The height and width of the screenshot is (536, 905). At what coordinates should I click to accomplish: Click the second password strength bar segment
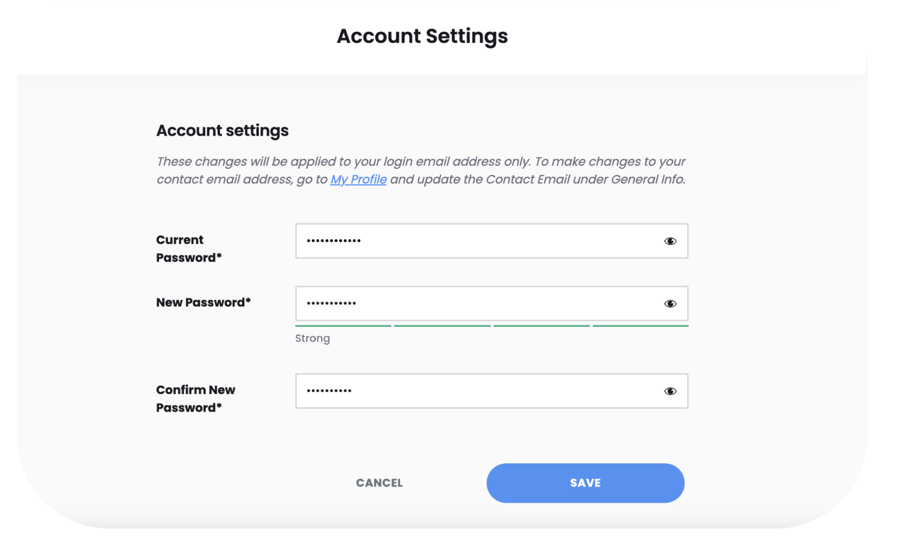(442, 325)
